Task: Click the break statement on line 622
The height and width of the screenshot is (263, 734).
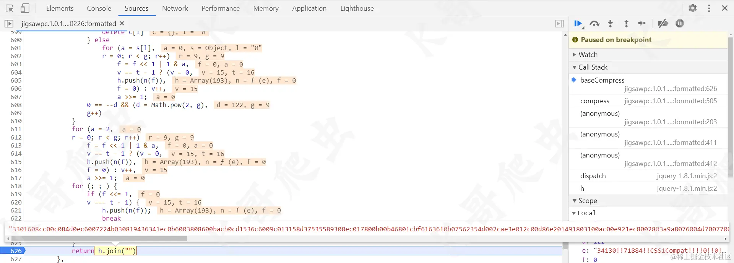Action: click(x=111, y=218)
